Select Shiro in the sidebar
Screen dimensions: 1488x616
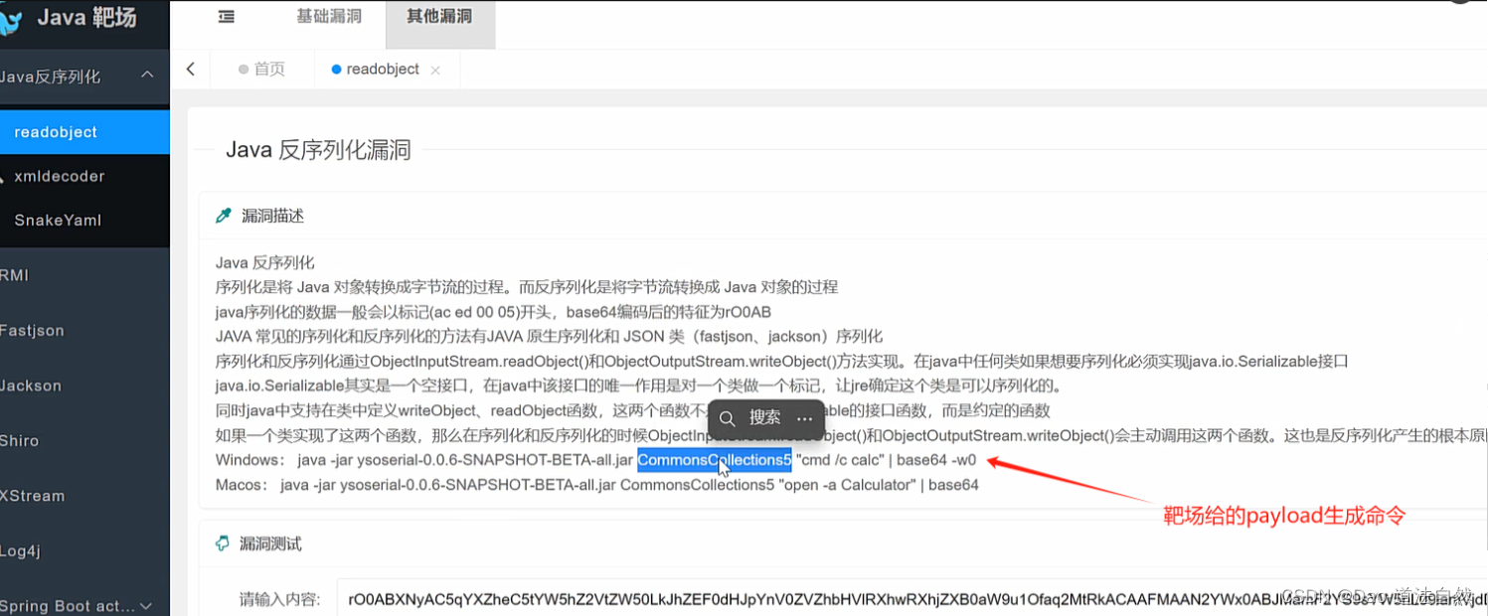[x=20, y=440]
